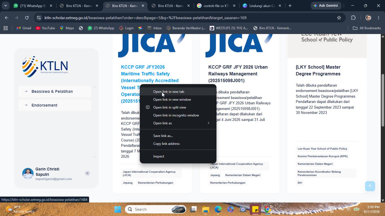This screenshot has height=216, width=385.
Task: Choose Open link in new tab
Action: 178,92
